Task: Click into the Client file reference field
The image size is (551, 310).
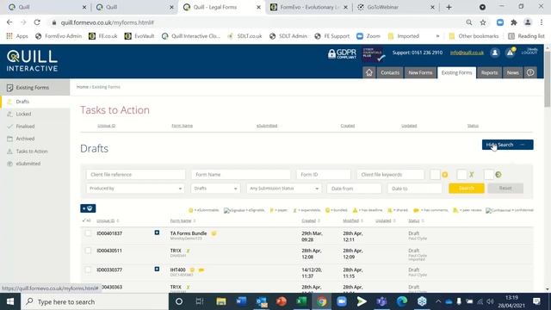Action: pyautogui.click(x=136, y=174)
